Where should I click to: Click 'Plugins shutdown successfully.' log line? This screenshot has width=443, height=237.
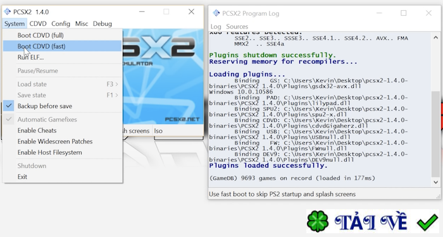coord(273,55)
